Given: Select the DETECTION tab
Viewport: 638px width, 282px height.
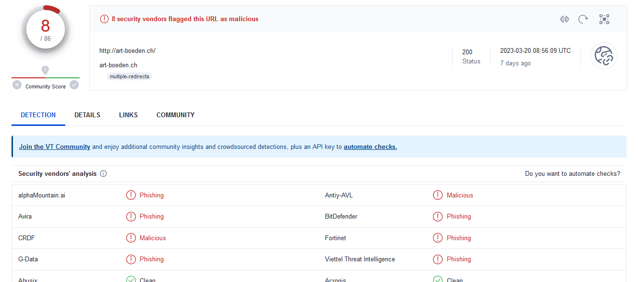Looking at the screenshot, I should pyautogui.click(x=38, y=115).
